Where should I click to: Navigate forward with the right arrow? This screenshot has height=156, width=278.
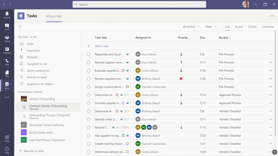(10, 4)
